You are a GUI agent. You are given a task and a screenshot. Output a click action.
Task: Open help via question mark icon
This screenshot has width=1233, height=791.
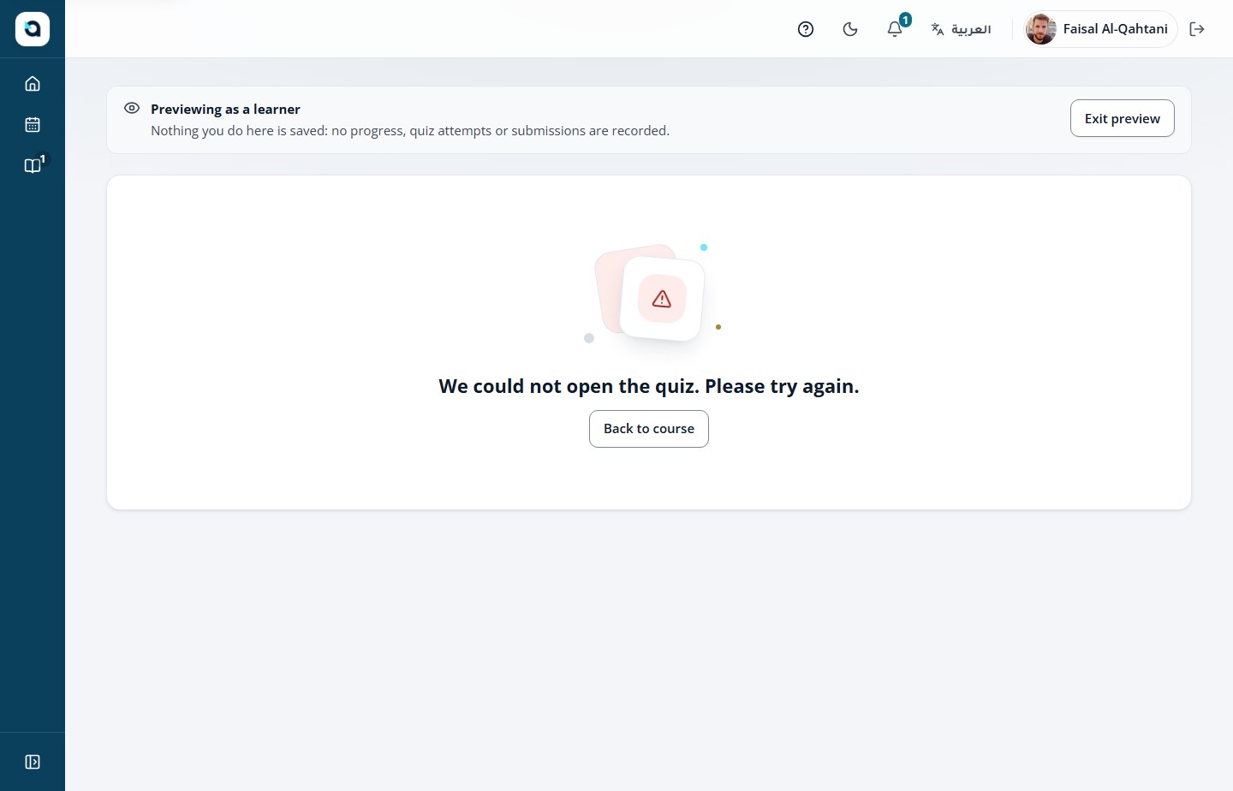coord(806,29)
